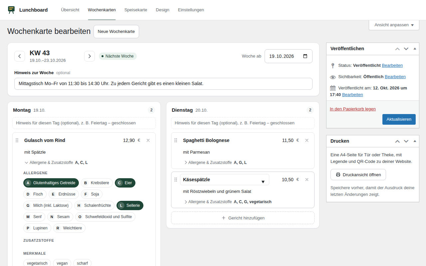Grab drag handle of Käsespätzle
The width and height of the screenshot is (426, 266).
[176, 180]
